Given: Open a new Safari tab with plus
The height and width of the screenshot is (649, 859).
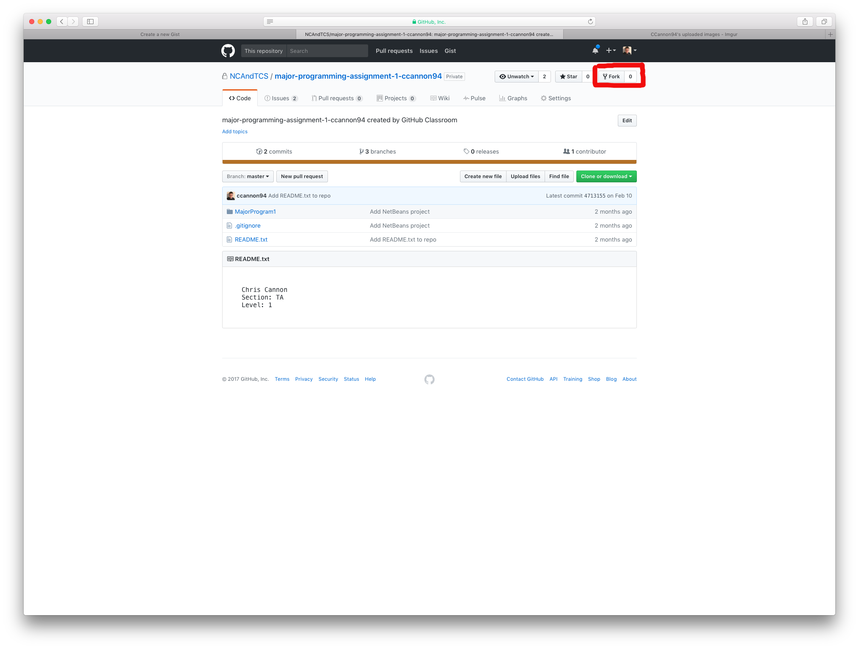Looking at the screenshot, I should click(x=830, y=34).
